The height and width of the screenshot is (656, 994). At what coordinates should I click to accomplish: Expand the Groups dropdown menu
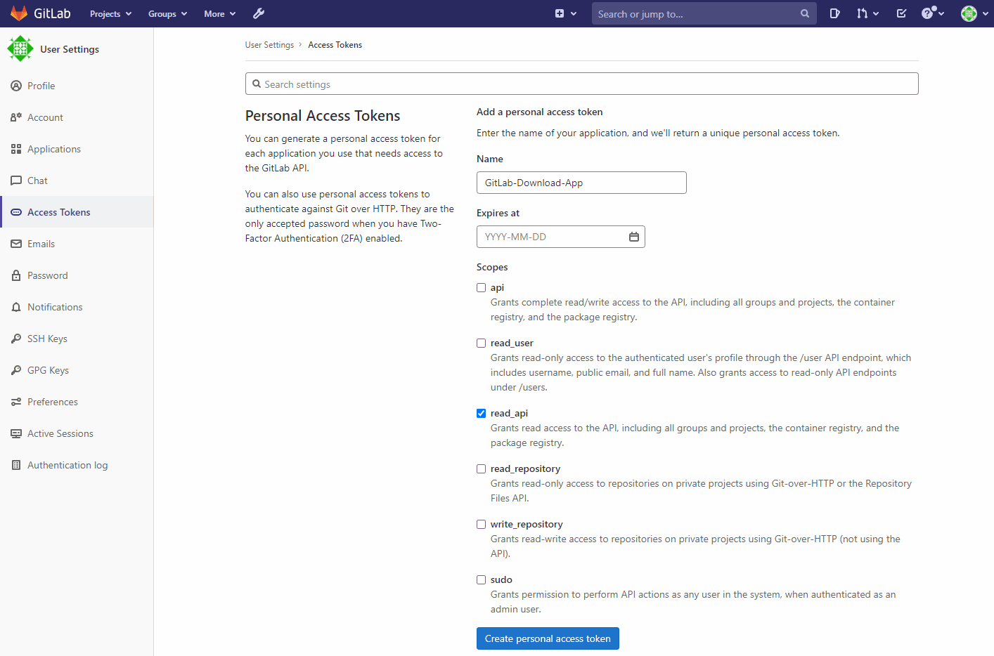point(167,13)
